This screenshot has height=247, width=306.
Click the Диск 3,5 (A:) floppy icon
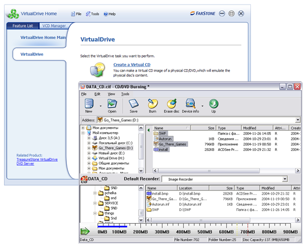click(x=95, y=138)
